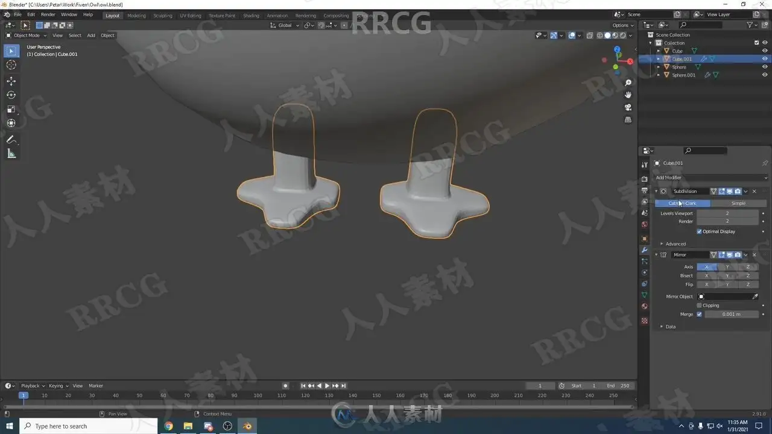Hide the Sphere object in outliner
The width and height of the screenshot is (772, 434).
coord(765,67)
